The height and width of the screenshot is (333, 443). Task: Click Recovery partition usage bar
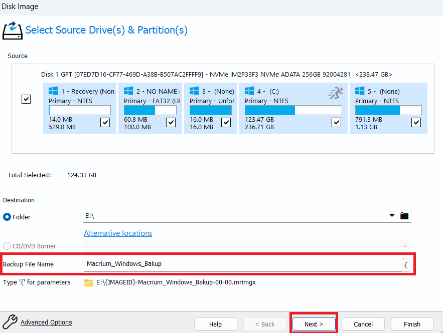80,110
